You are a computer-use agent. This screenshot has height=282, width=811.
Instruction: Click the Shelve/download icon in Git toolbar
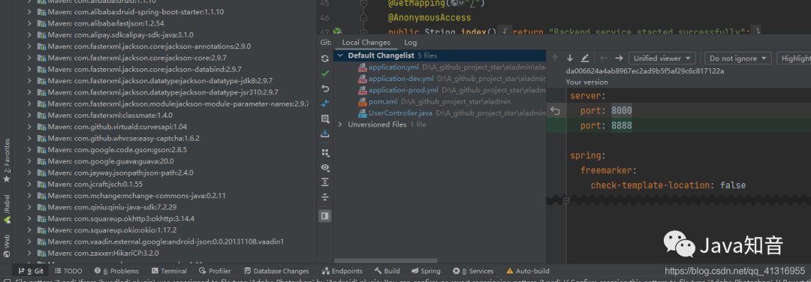tap(325, 133)
